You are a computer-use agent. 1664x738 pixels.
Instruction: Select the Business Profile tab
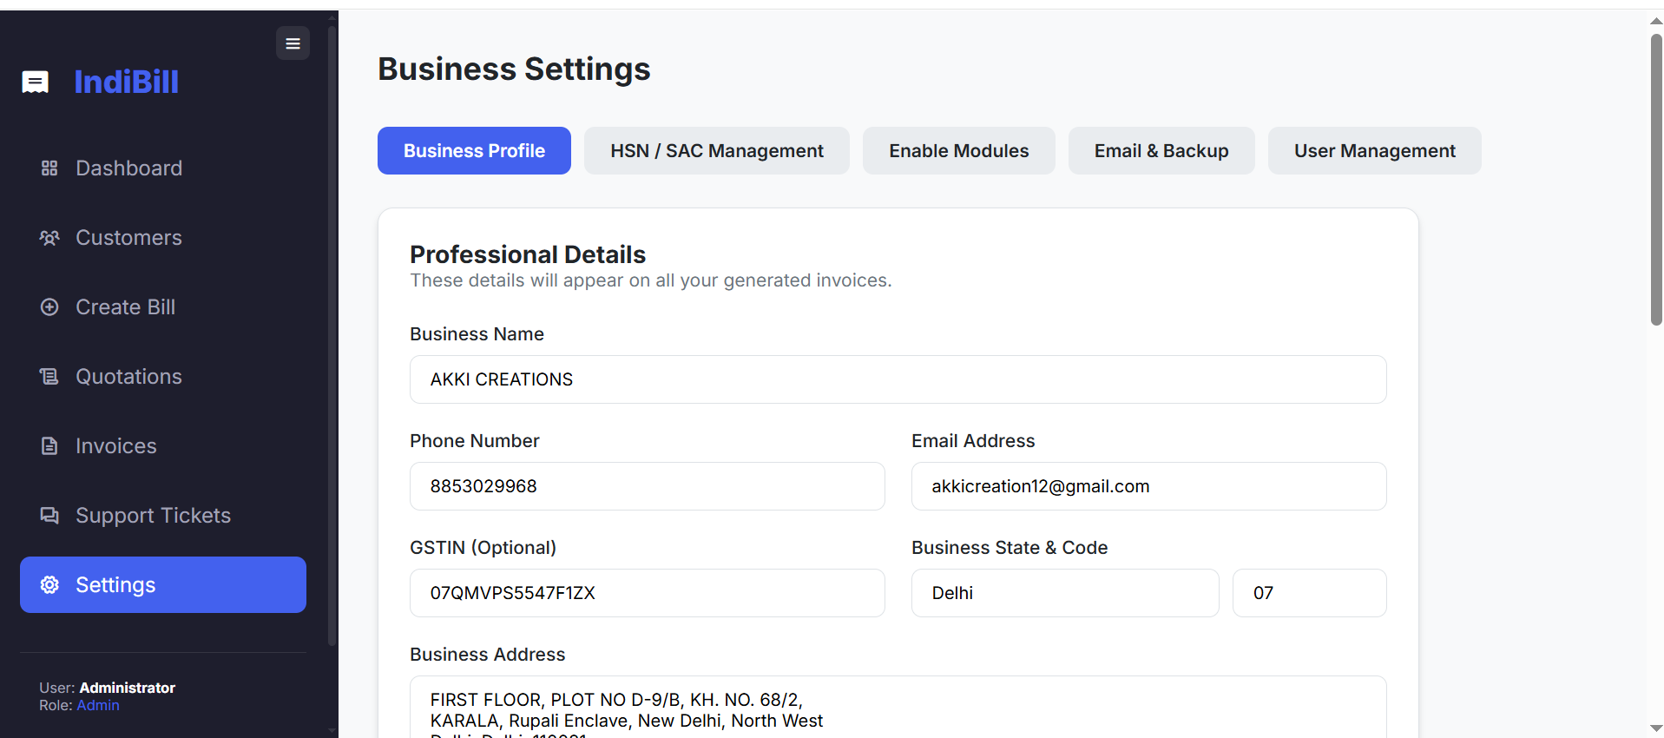click(x=473, y=150)
